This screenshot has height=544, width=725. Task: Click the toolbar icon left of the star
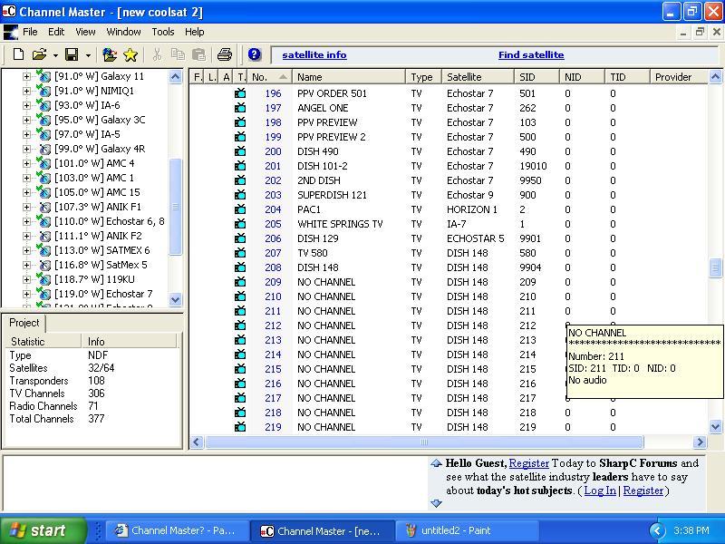[110, 54]
